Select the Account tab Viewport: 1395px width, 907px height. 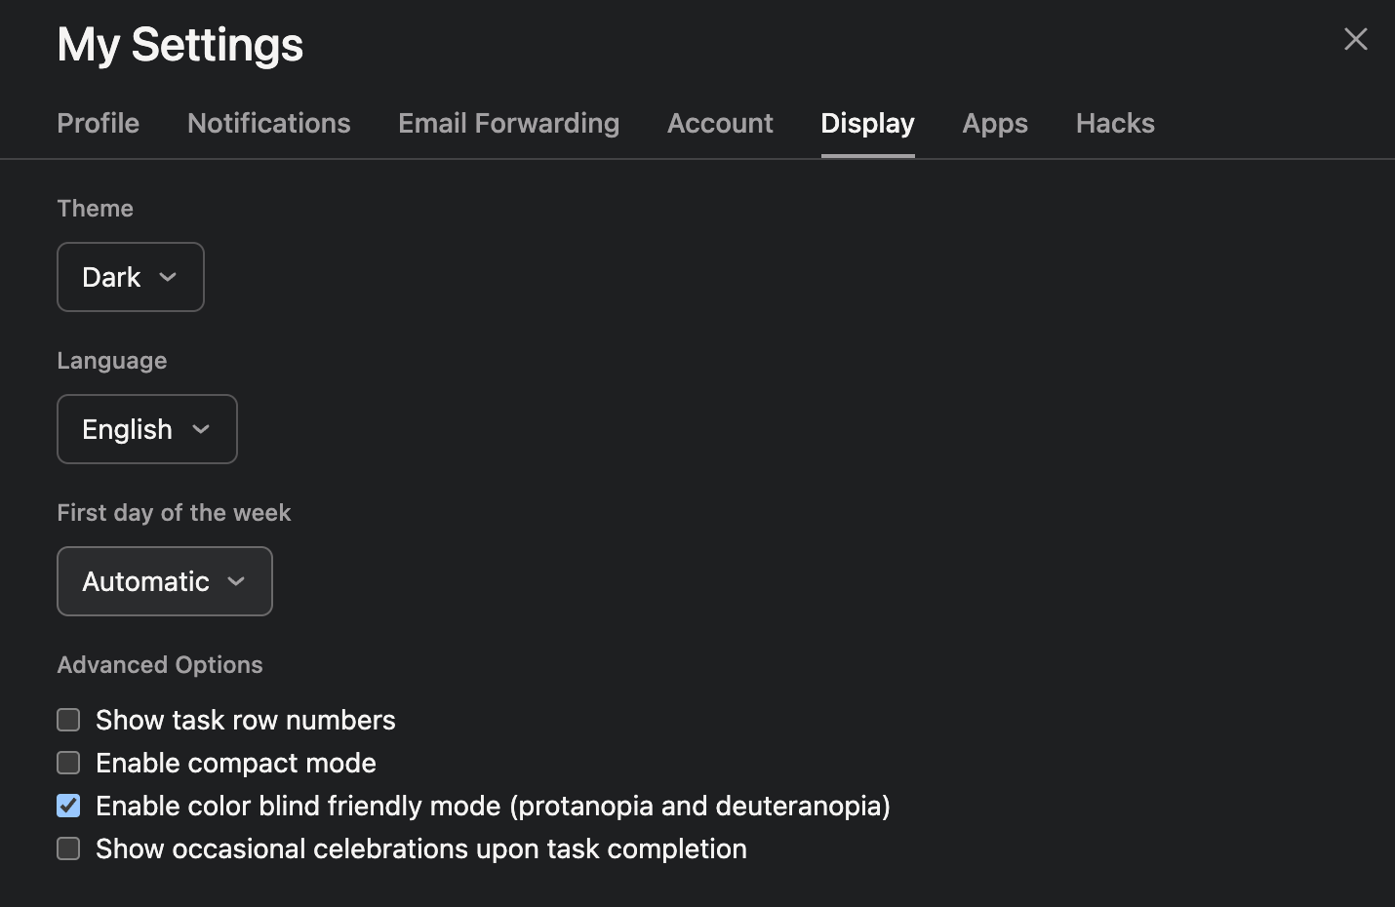720,123
